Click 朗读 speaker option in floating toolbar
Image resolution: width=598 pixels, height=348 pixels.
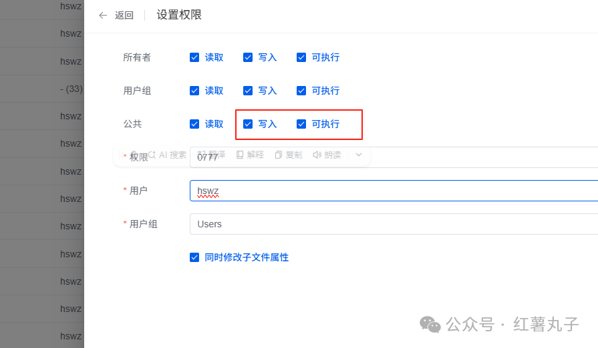[327, 155]
